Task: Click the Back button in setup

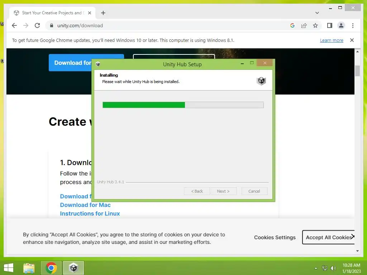Action: tap(197, 191)
